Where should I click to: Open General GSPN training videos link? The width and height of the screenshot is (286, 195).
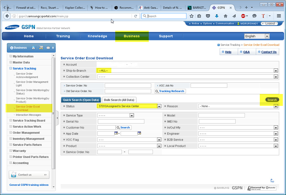tap(29, 185)
